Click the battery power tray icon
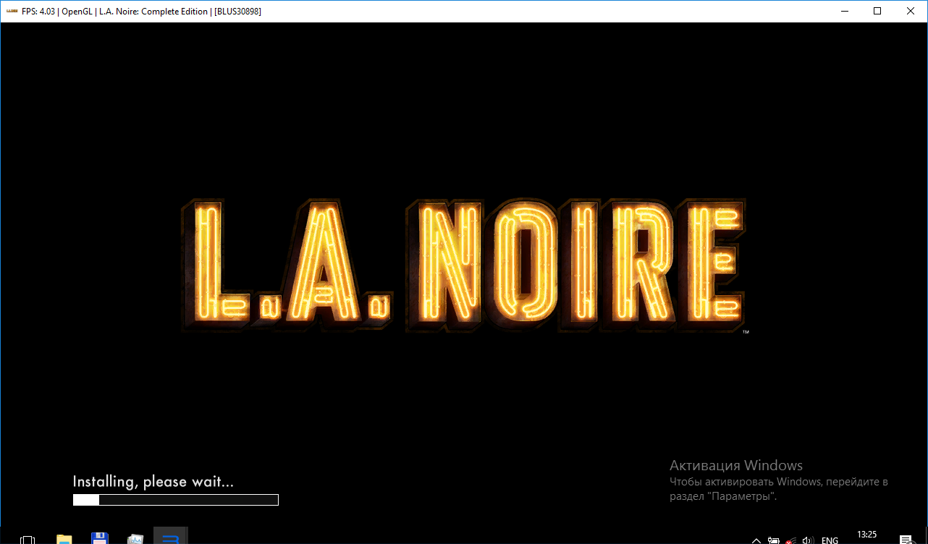This screenshot has width=928, height=544. coord(774,540)
